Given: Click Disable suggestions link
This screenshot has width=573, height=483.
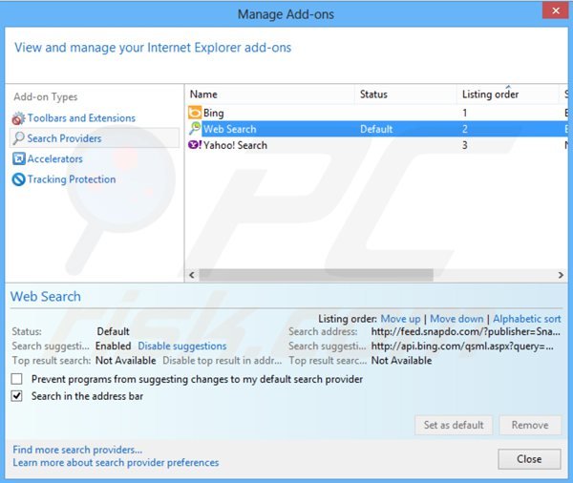Looking at the screenshot, I should [182, 346].
